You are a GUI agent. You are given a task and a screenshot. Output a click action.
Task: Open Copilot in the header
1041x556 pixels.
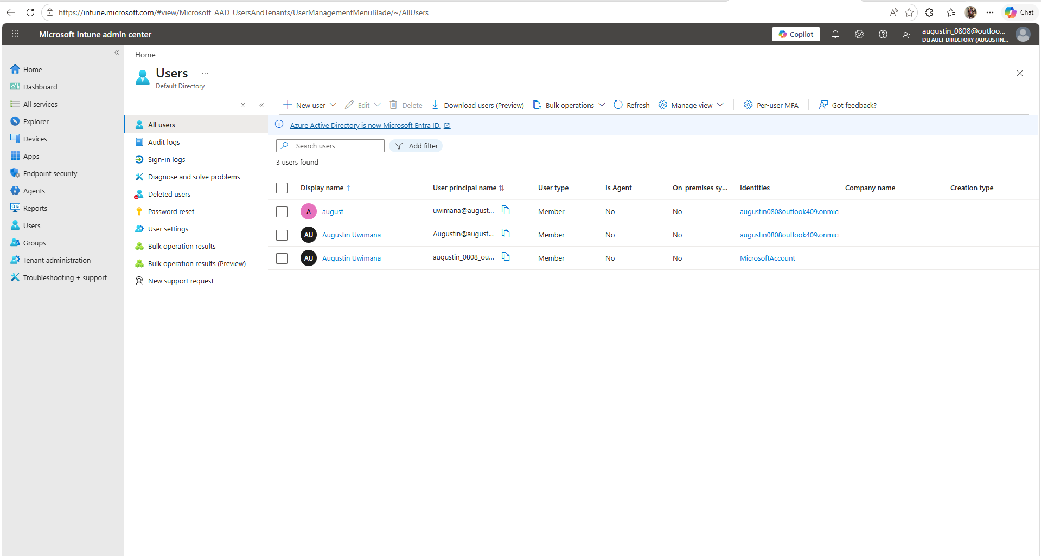[796, 34]
